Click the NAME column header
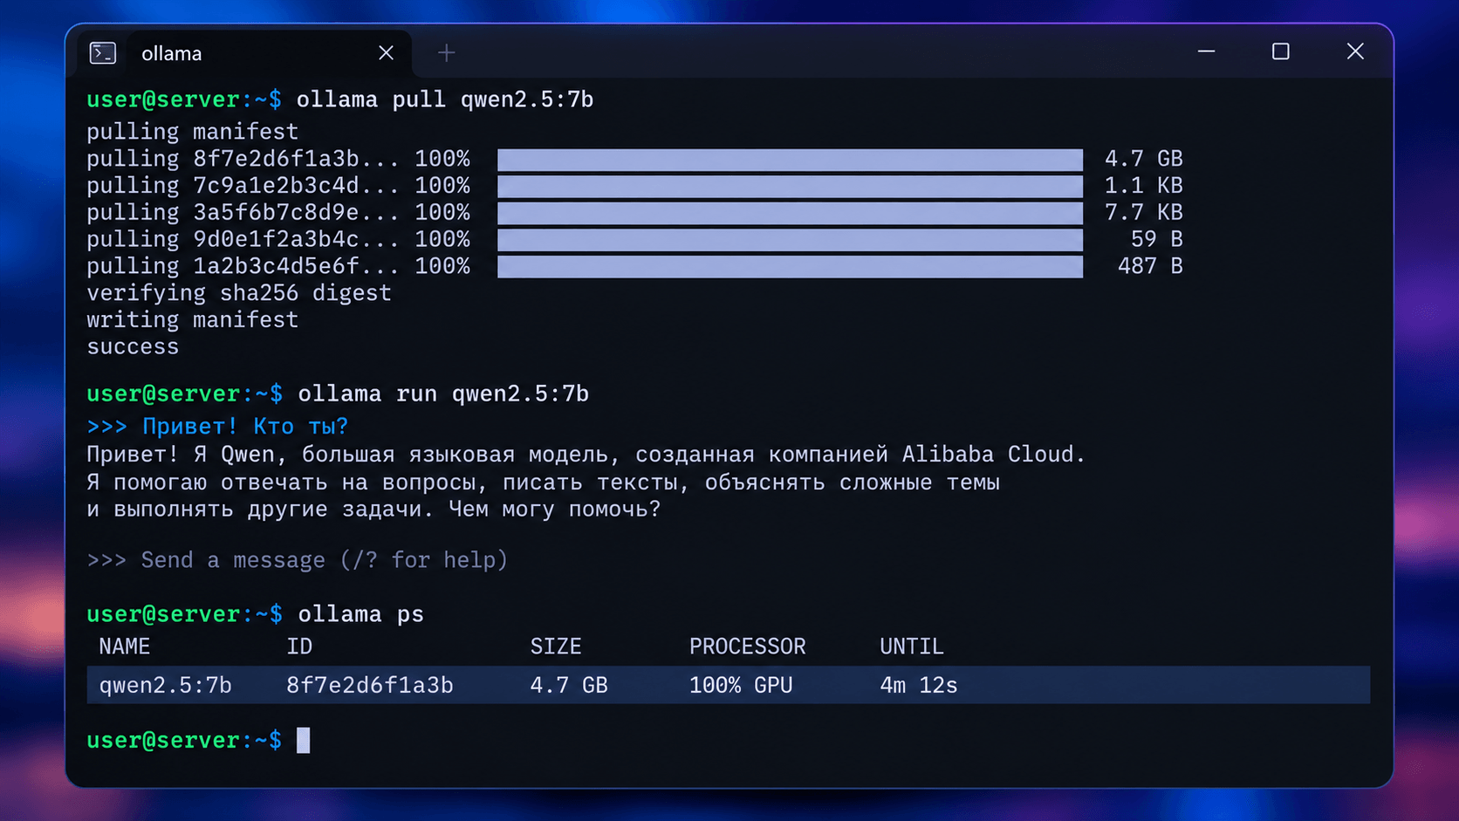 [124, 647]
